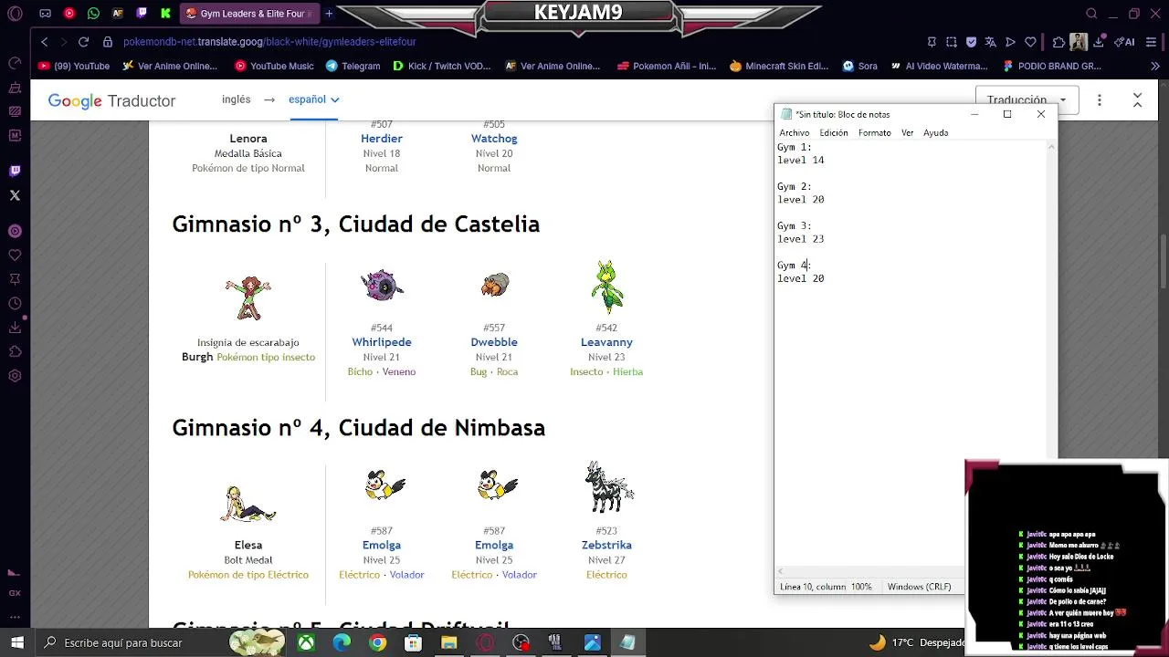
Task: Click the pin icon in address bar
Action: pos(932,42)
